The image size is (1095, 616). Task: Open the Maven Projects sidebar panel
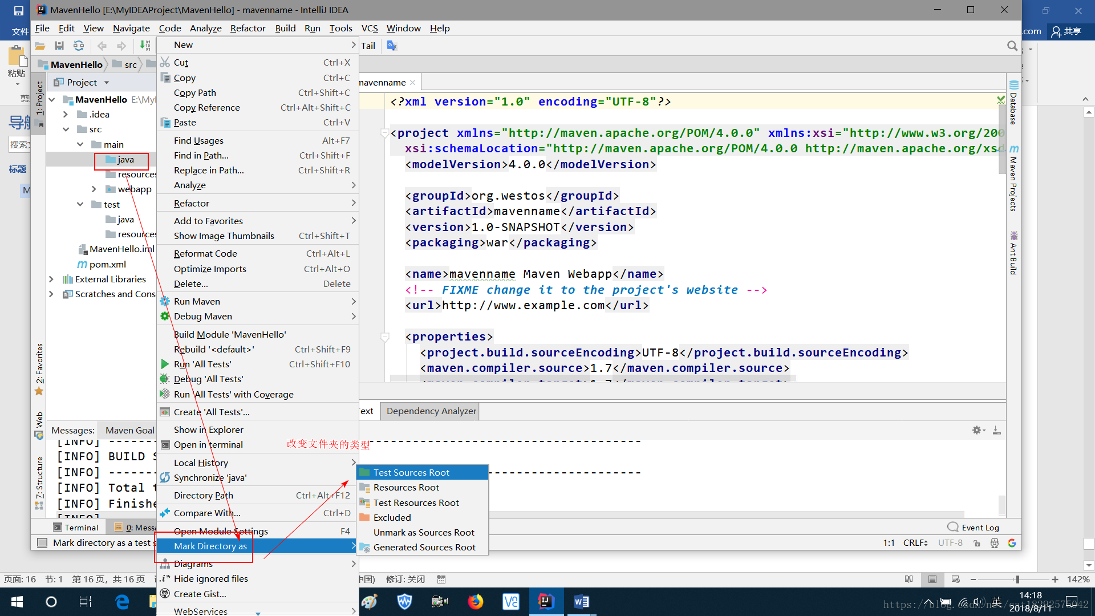click(1013, 178)
